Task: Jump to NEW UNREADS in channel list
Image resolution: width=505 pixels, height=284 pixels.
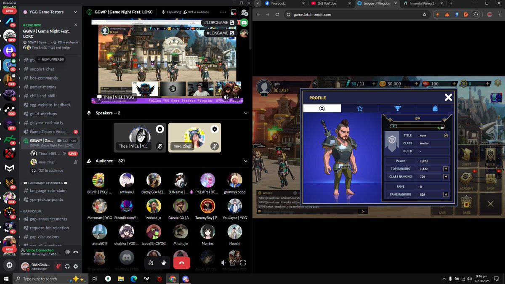Action: tap(50, 59)
